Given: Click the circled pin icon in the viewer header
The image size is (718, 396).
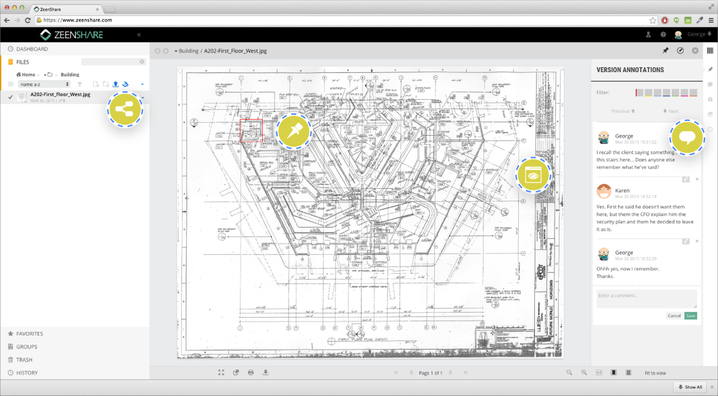Looking at the screenshot, I should coord(680,51).
